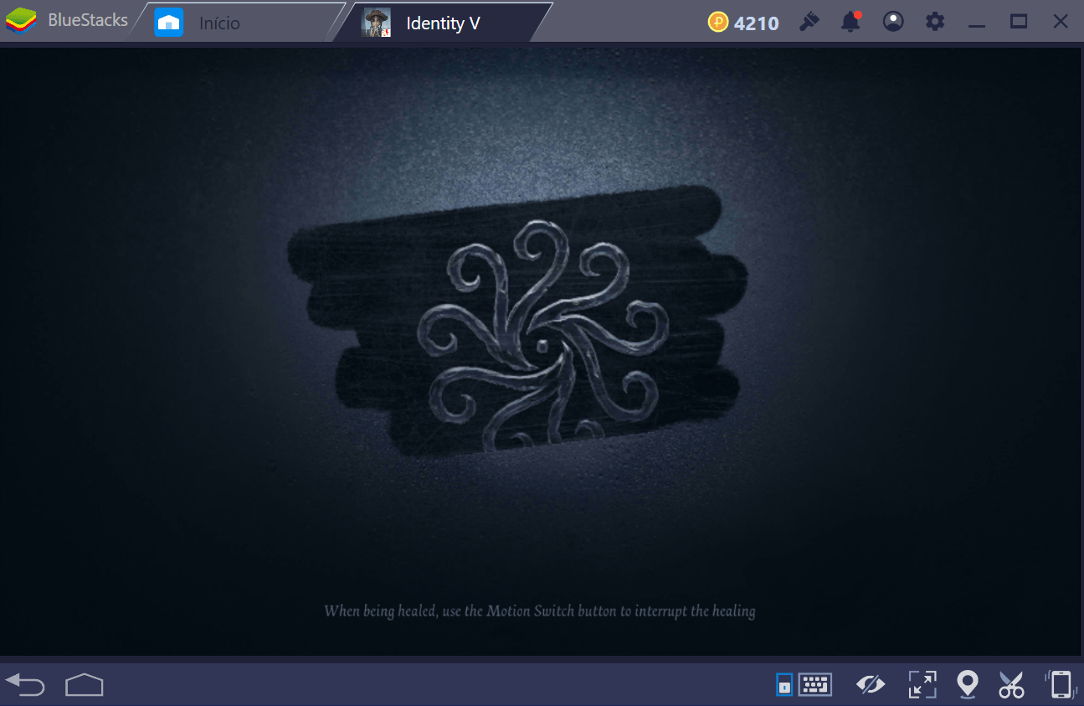Viewport: 1084px width, 706px height.
Task: Click the Identity V tab game thumbnail
Action: click(376, 23)
